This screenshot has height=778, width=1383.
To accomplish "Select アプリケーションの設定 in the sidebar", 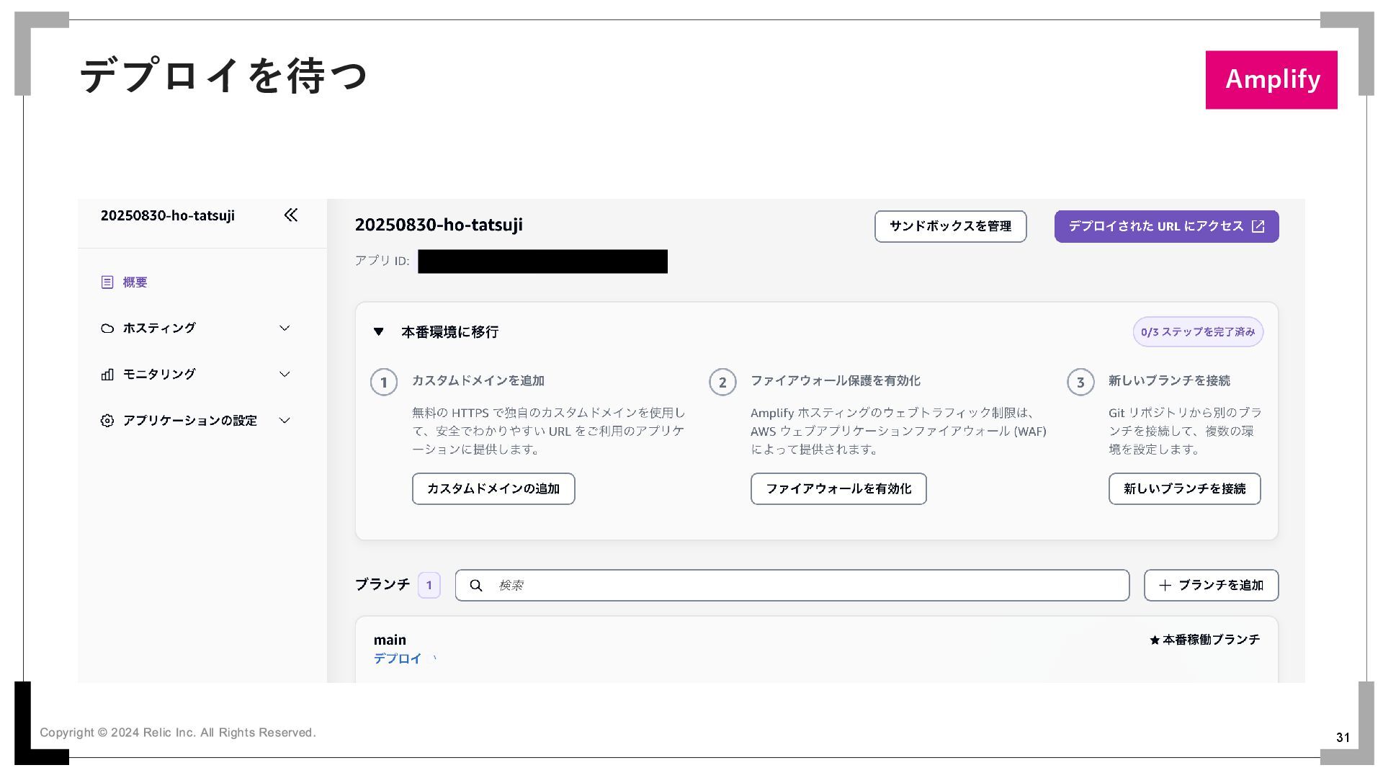I will point(189,421).
